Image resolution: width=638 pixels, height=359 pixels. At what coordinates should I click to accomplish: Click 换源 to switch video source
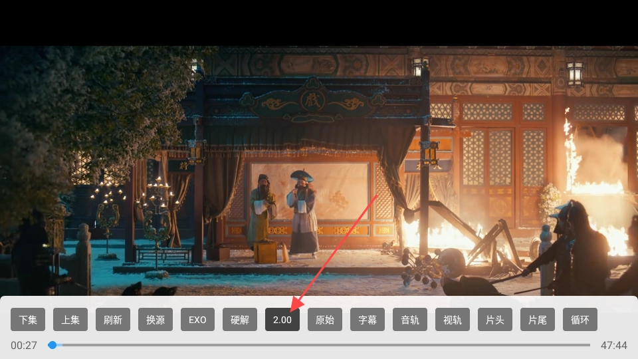point(155,320)
